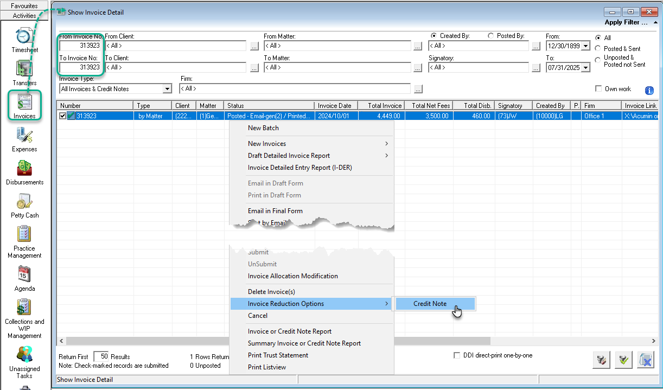Enable the Own work checkbox
Screen dimensions: 663x390
[x=598, y=88]
